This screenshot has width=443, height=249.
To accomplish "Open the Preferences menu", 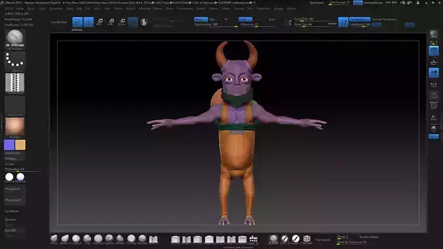I will [x=185, y=9].
